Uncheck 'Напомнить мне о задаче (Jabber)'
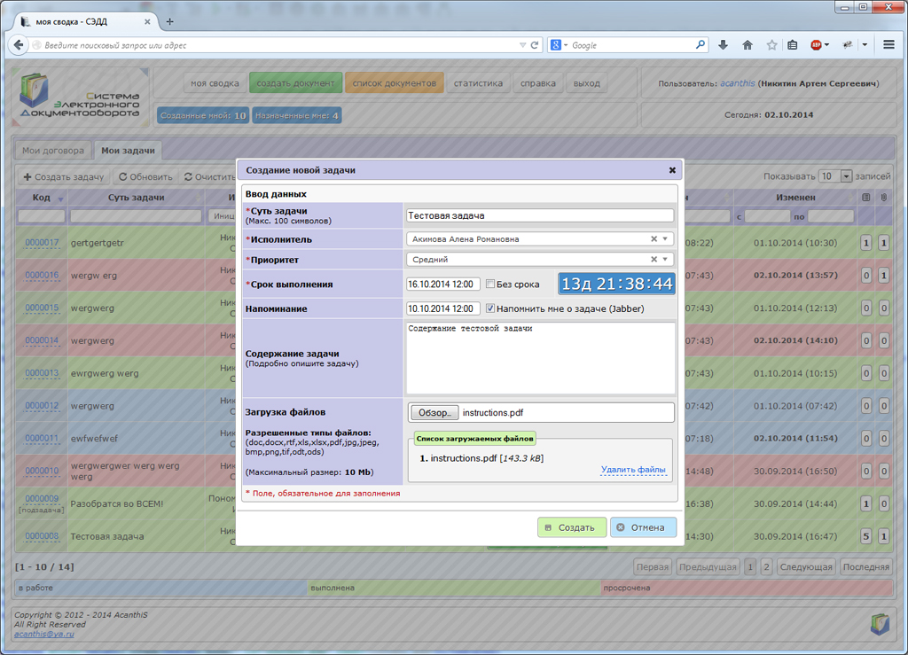The image size is (908, 655). (490, 308)
